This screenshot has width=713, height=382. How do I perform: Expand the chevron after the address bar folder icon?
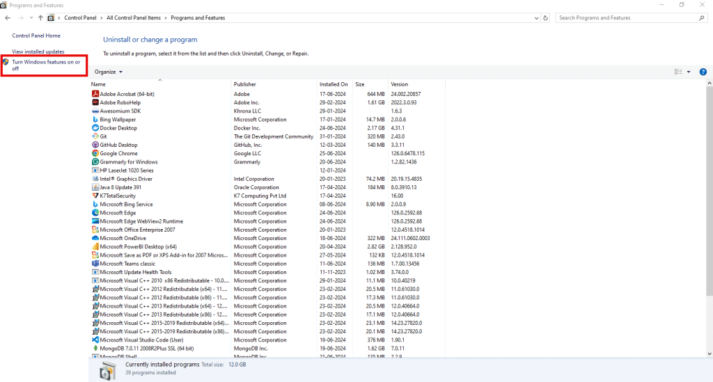59,17
